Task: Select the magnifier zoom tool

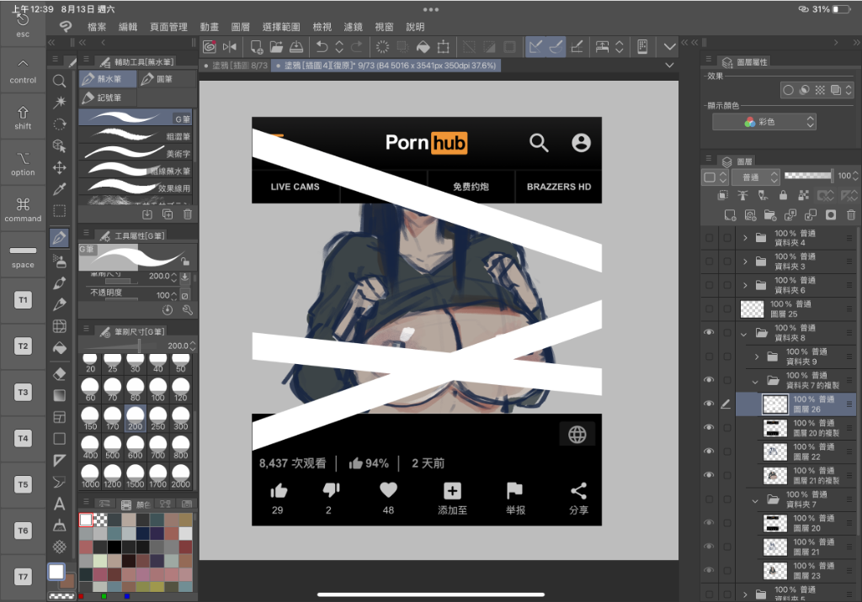Action: coord(60,82)
